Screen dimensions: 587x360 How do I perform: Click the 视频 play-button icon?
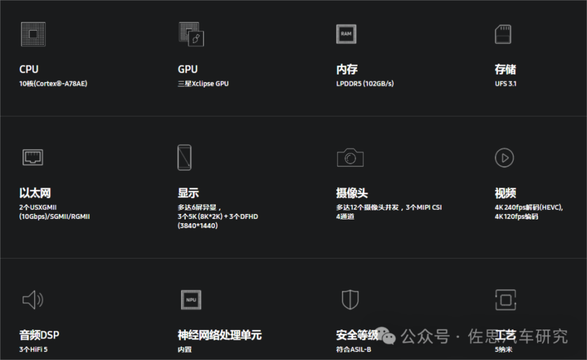coord(503,158)
